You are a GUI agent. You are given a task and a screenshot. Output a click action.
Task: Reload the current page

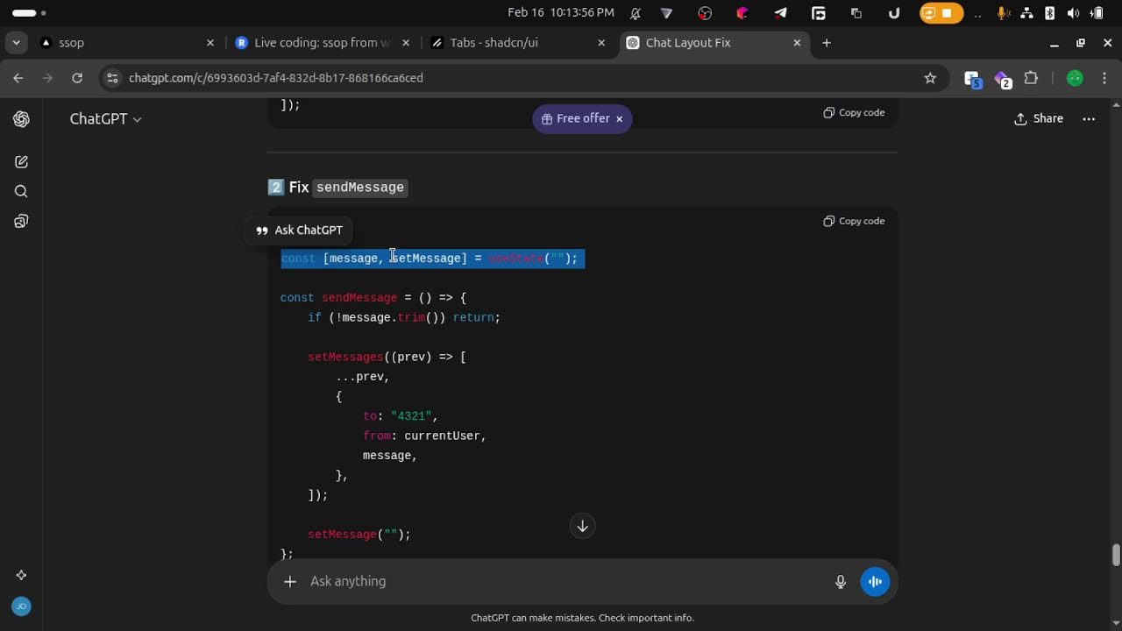pyautogui.click(x=77, y=78)
